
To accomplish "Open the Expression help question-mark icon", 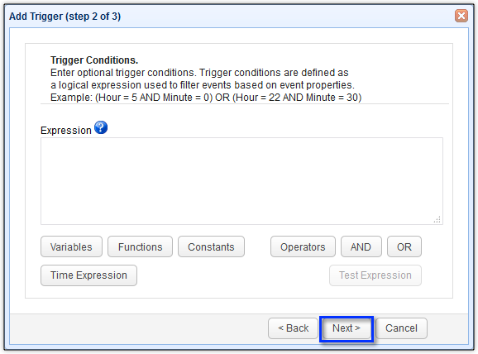I will point(101,127).
